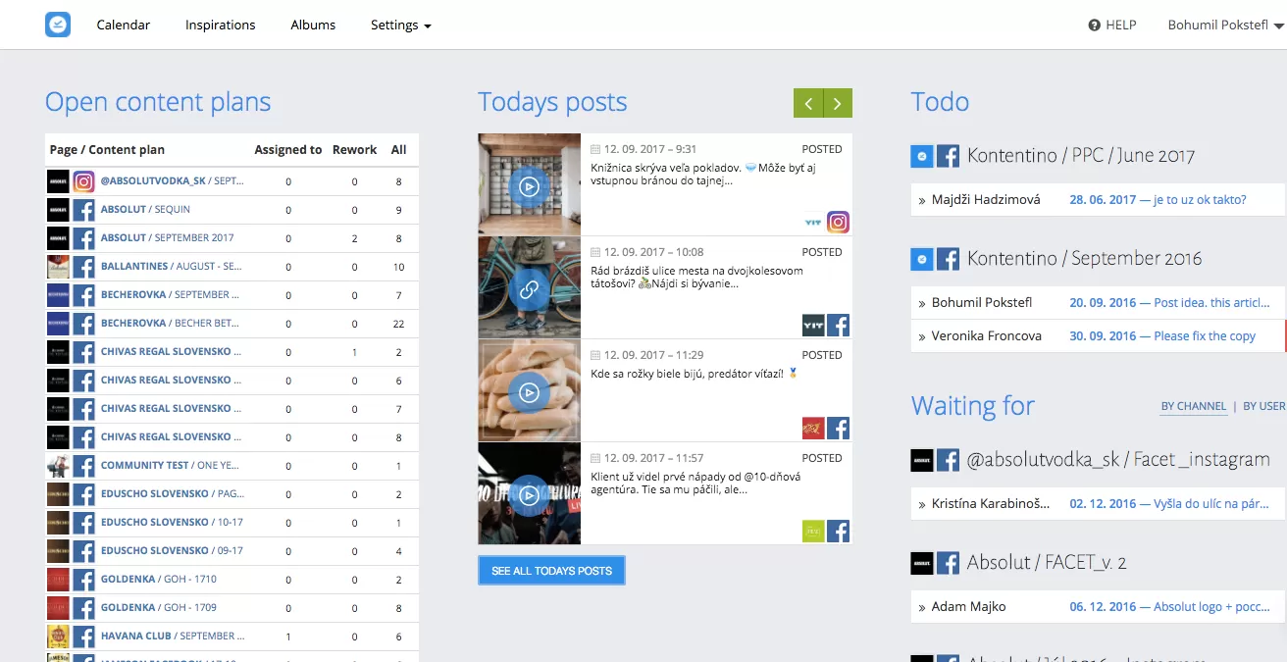Click the HELP question mark icon
Image resolution: width=1287 pixels, height=662 pixels.
[x=1095, y=25]
